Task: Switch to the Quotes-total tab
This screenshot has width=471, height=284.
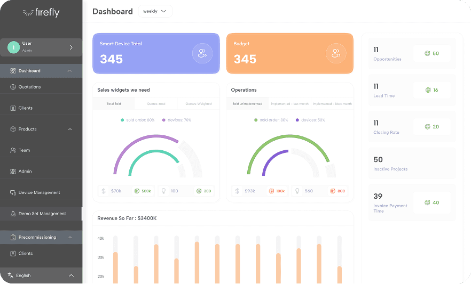Action: coord(156,104)
